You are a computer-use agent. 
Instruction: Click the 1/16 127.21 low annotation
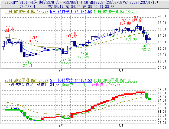(27, 64)
